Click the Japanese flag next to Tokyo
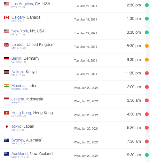 [x=7, y=127]
